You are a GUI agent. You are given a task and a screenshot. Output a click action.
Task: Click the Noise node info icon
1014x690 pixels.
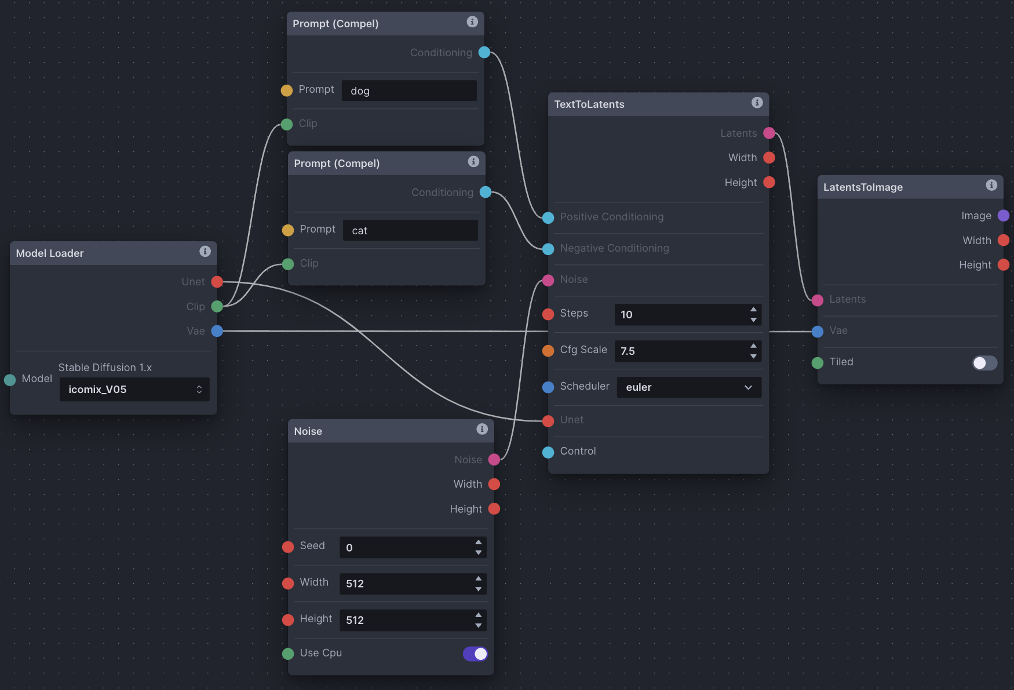(x=482, y=429)
